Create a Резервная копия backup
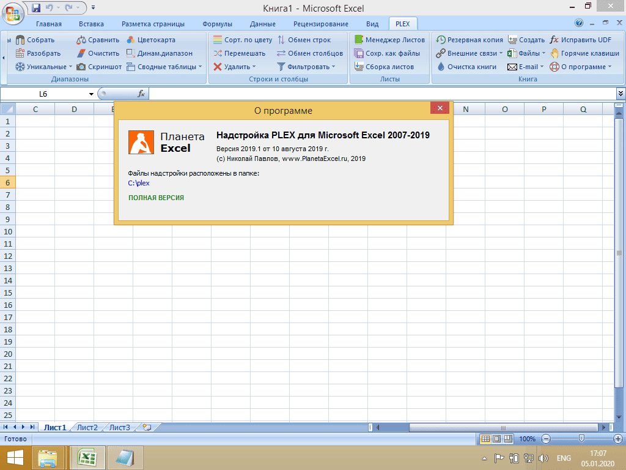626x470 pixels. 469,40
